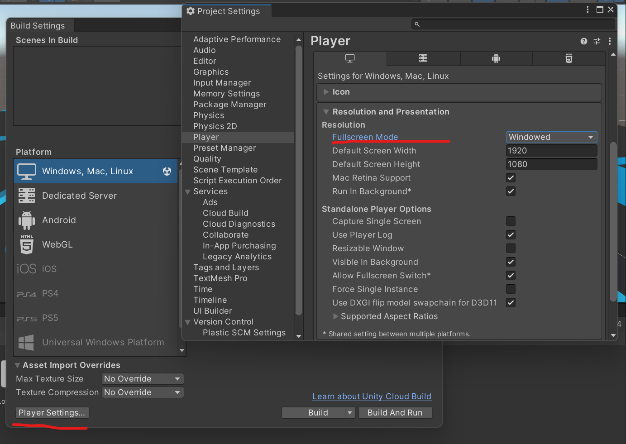Click the platform list scroll down arrow
Screen dimensions: 626x444
pos(182,350)
